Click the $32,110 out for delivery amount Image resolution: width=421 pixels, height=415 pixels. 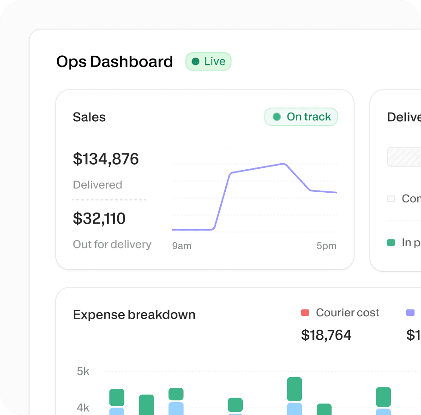point(99,218)
